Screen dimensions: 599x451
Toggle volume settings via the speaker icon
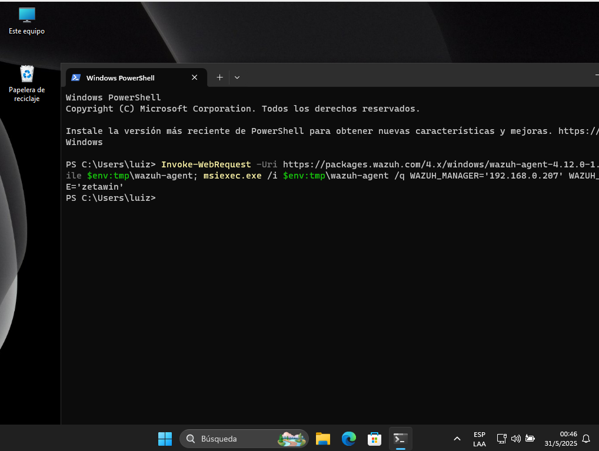516,439
